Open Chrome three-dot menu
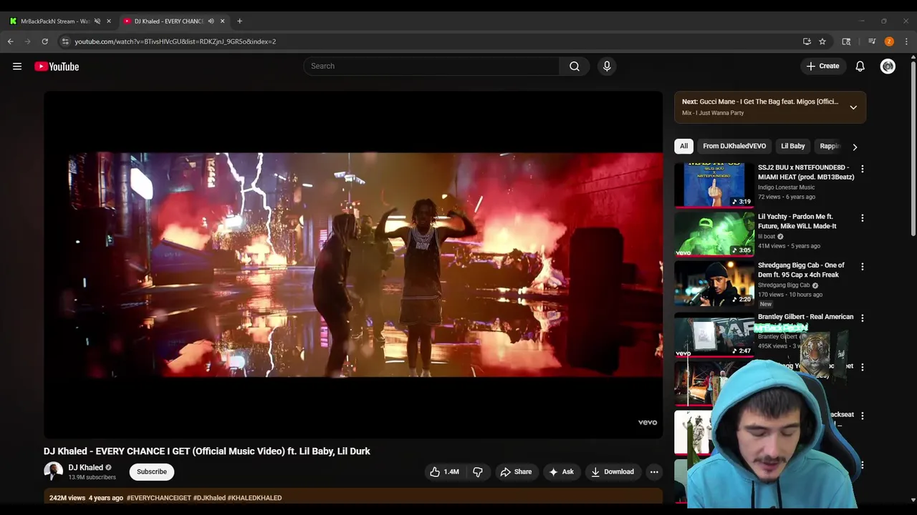 point(906,41)
